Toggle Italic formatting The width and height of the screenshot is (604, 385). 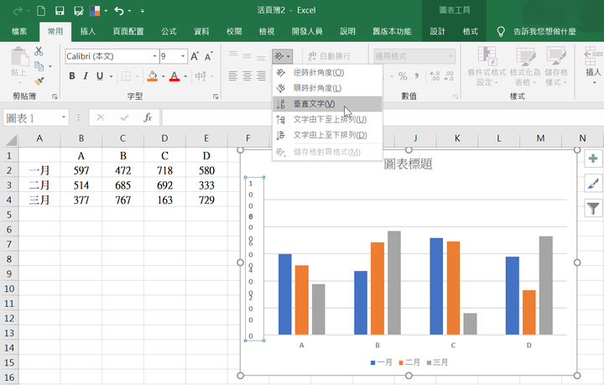[x=88, y=76]
